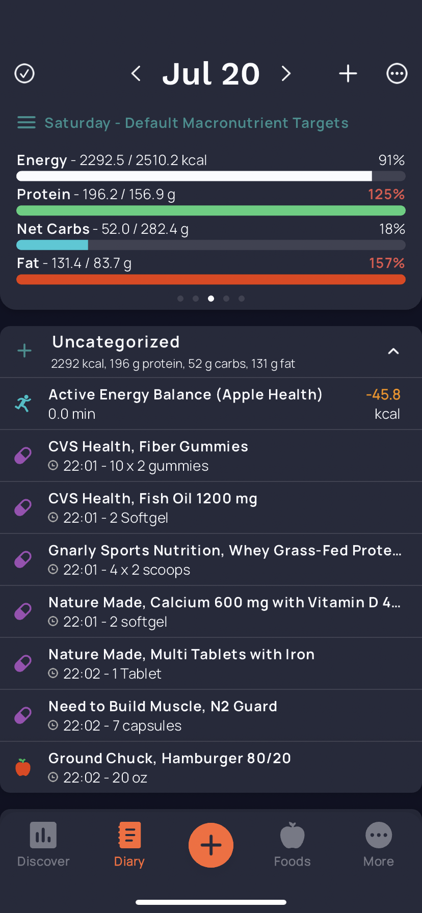Viewport: 422px width, 913px height.
Task: Select the fourth page indicator dot
Action: [x=226, y=299]
